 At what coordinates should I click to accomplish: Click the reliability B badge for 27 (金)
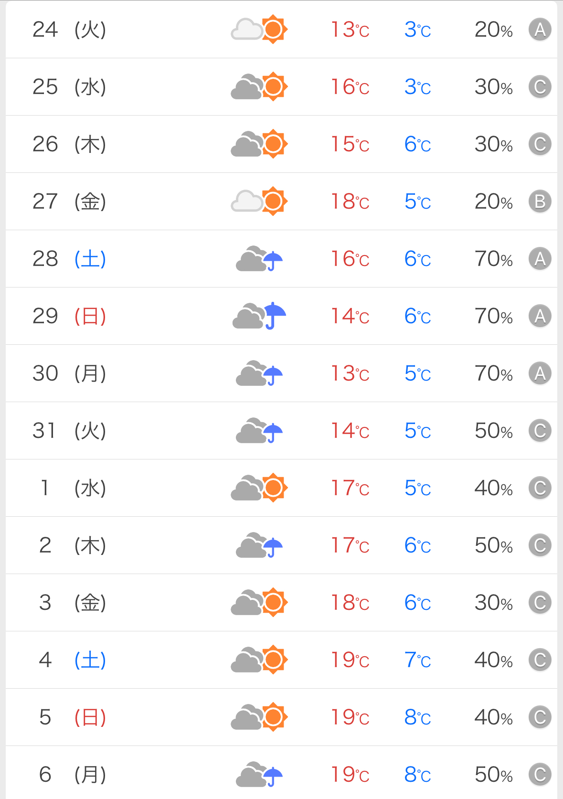[540, 202]
